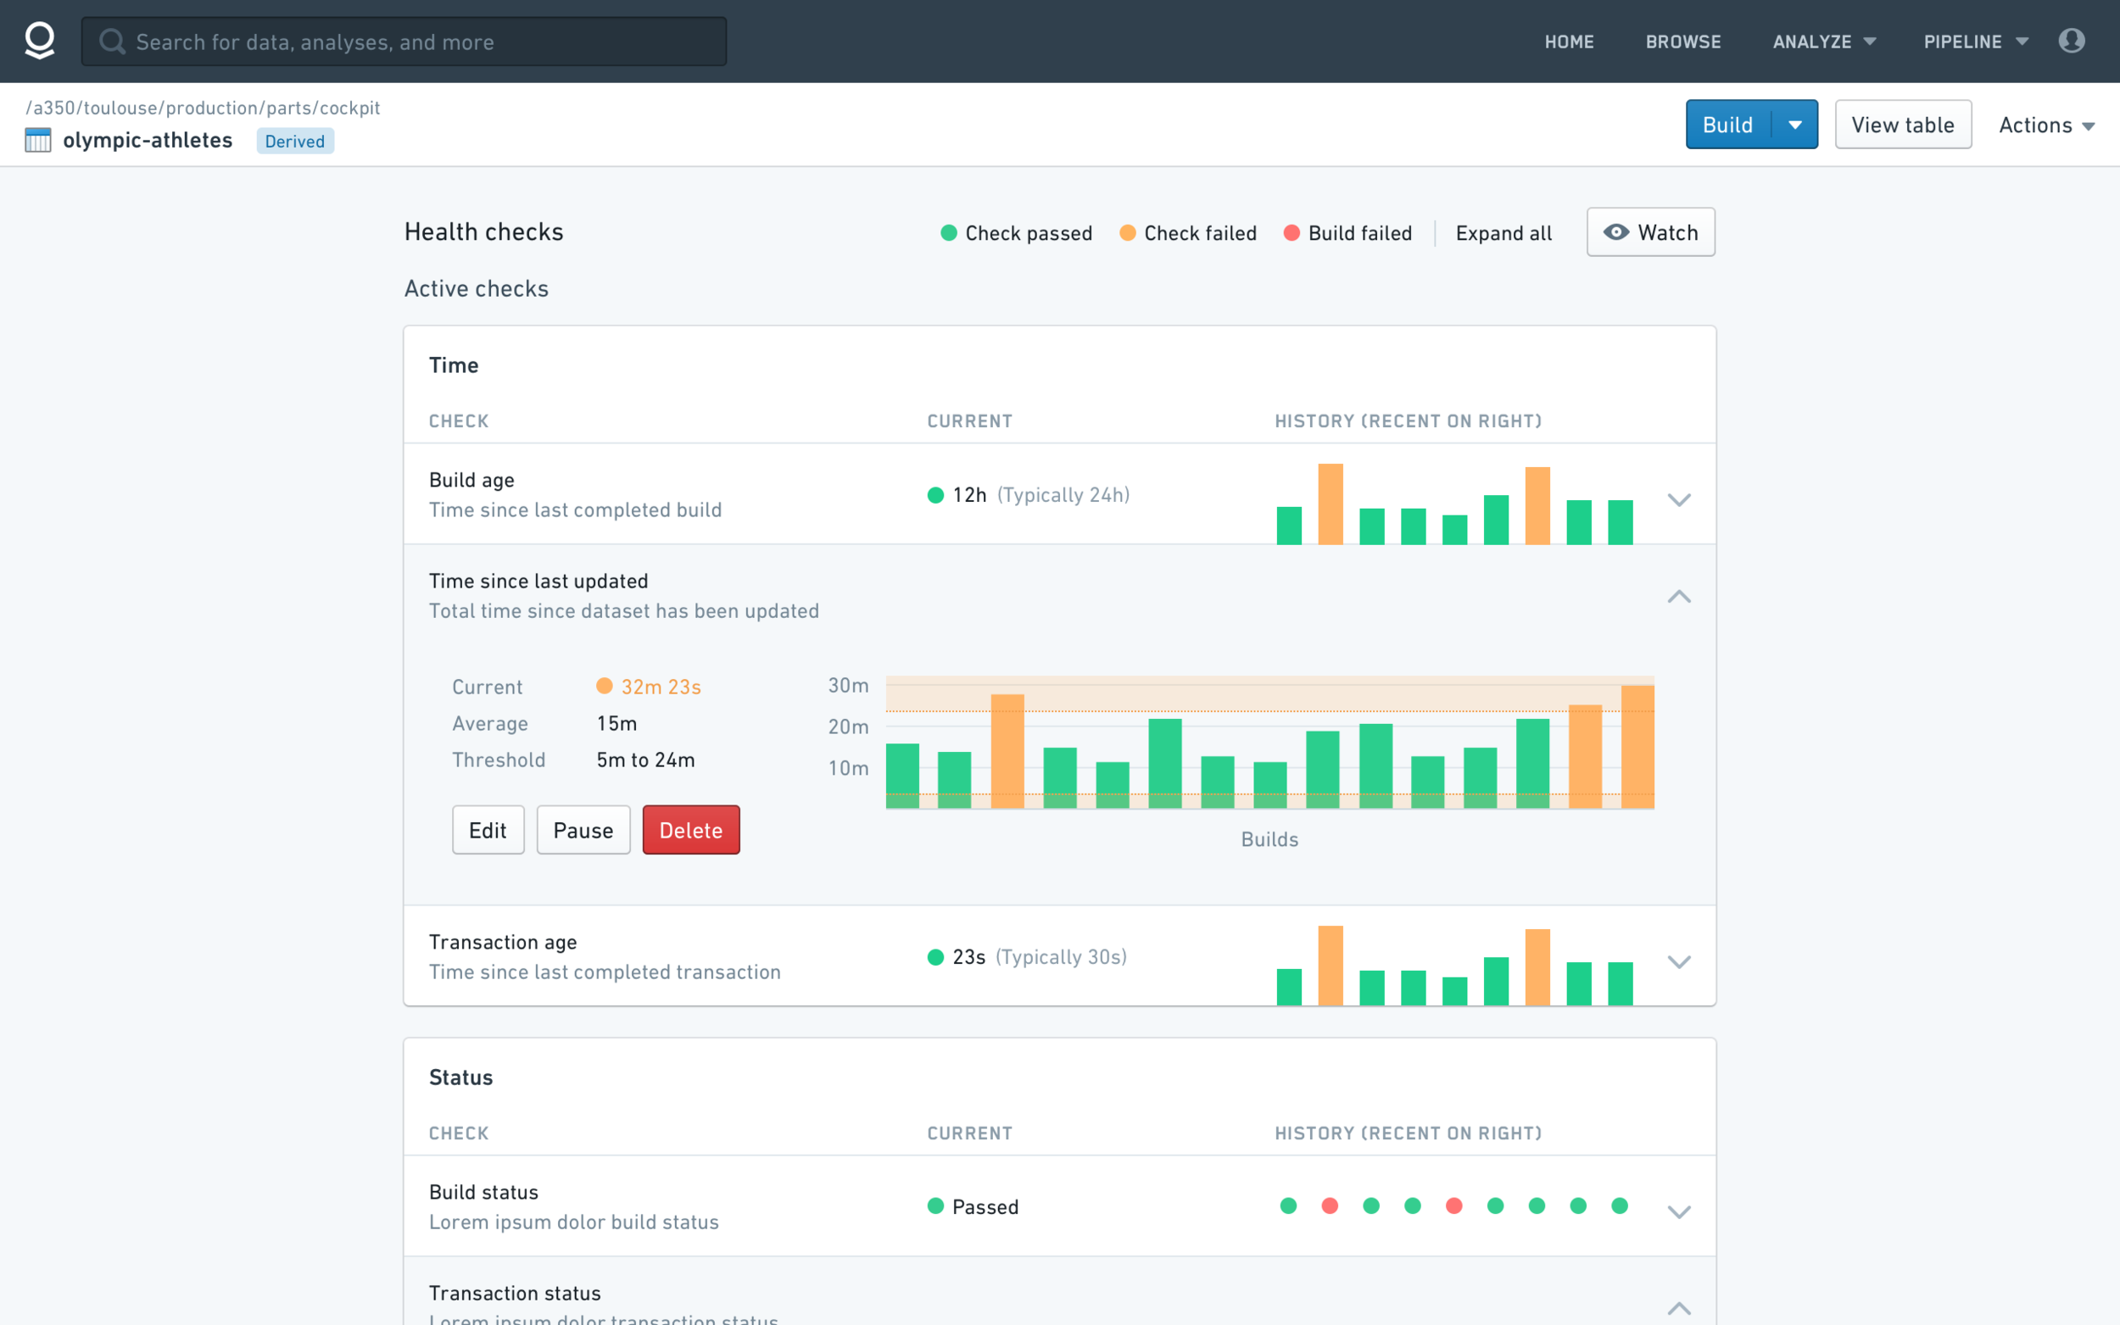Click the red Build failed legend dot
The height and width of the screenshot is (1325, 2120).
click(x=1291, y=233)
